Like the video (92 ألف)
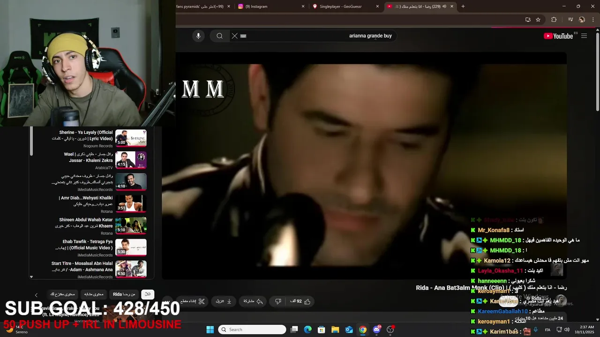This screenshot has width=600, height=337. [x=300, y=301]
